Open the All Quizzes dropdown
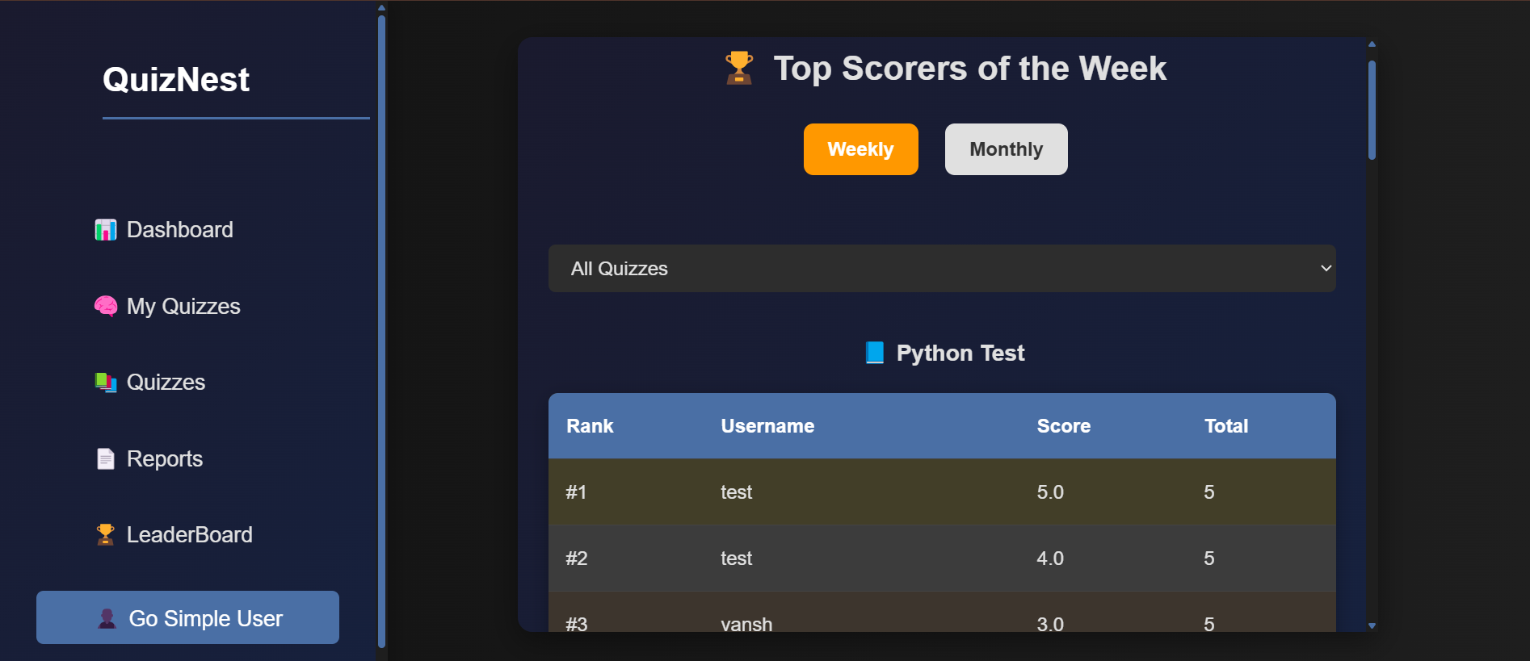Image resolution: width=1530 pixels, height=661 pixels. tap(941, 269)
